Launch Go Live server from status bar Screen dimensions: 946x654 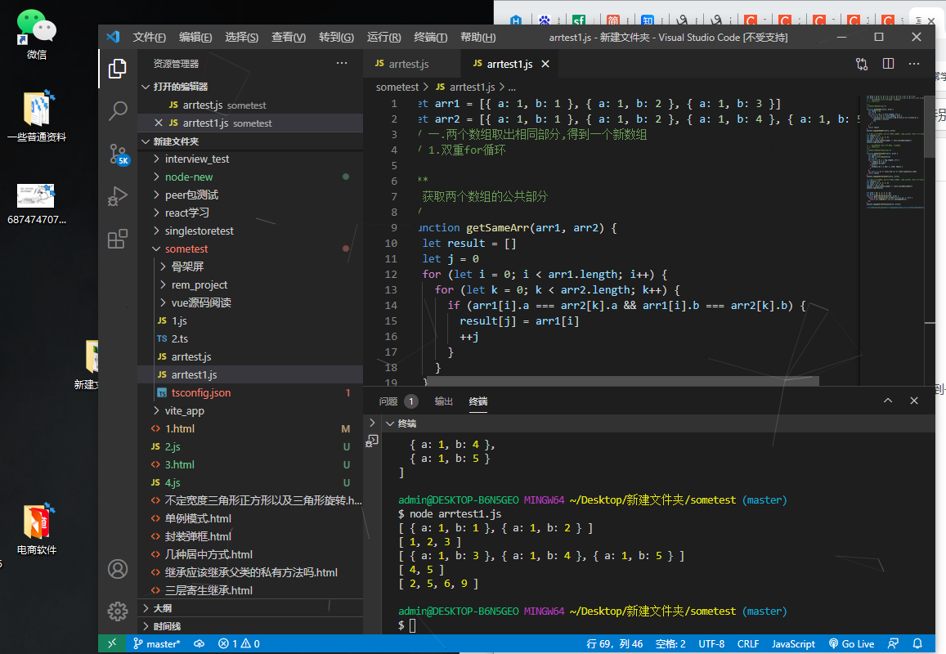point(851,643)
